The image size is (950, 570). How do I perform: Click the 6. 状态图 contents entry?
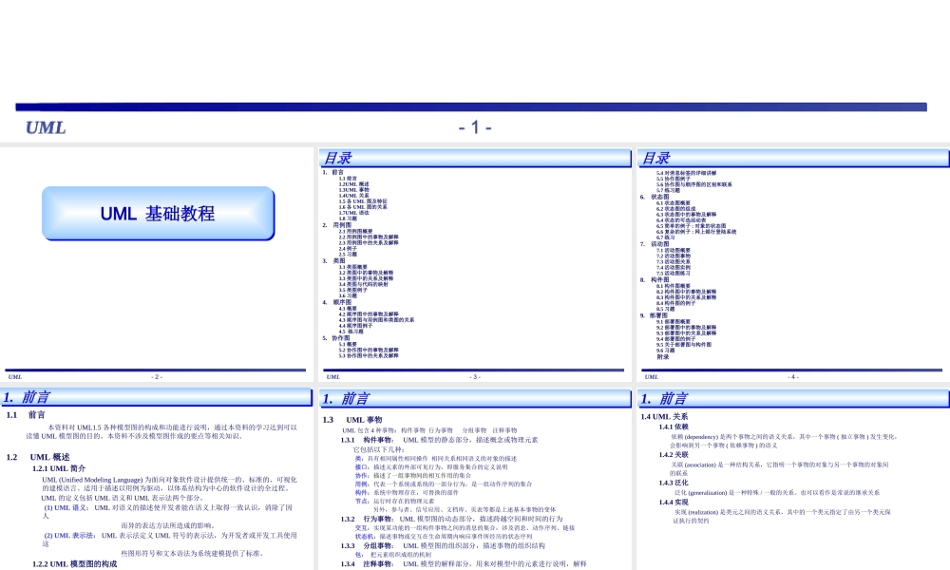(655, 197)
